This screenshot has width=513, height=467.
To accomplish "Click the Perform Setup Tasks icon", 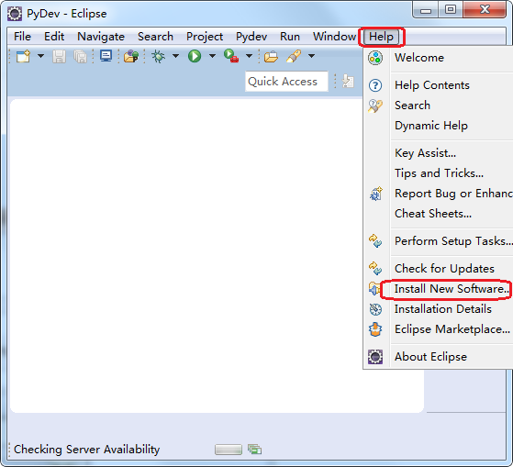I will tap(375, 241).
